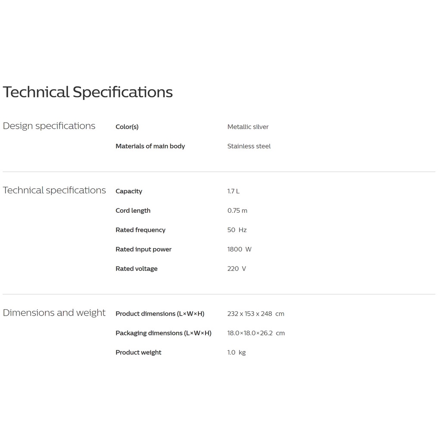Click the Dimensions and weight section heading

click(x=54, y=313)
